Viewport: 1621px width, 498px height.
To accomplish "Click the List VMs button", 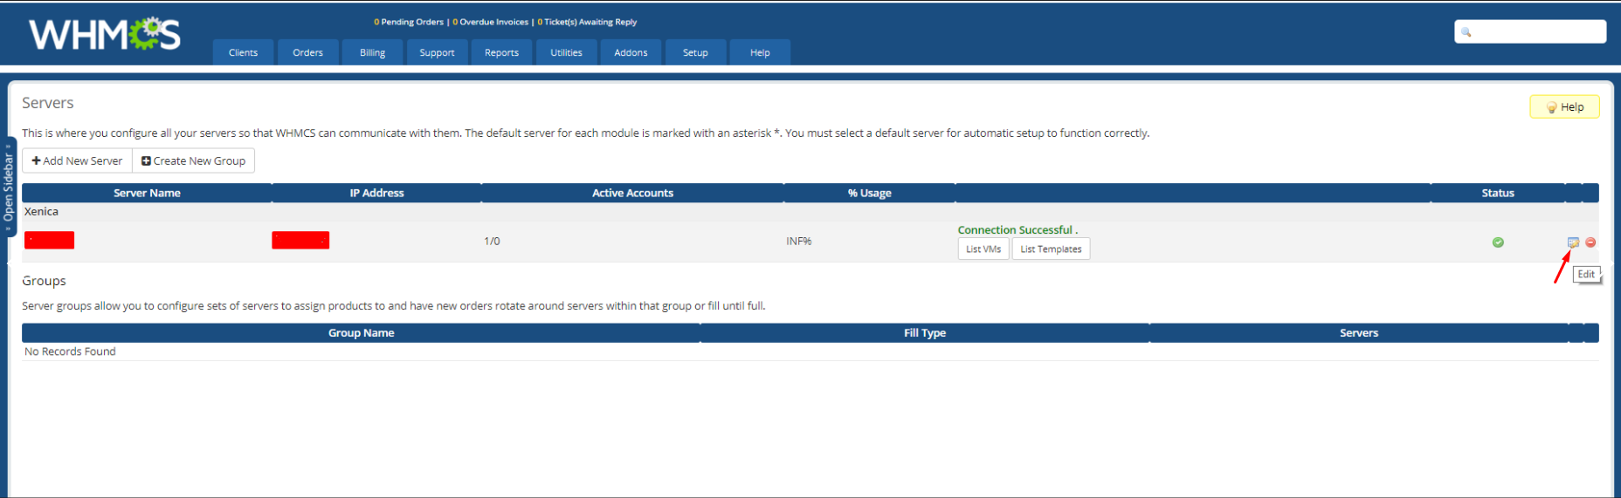I will point(983,249).
